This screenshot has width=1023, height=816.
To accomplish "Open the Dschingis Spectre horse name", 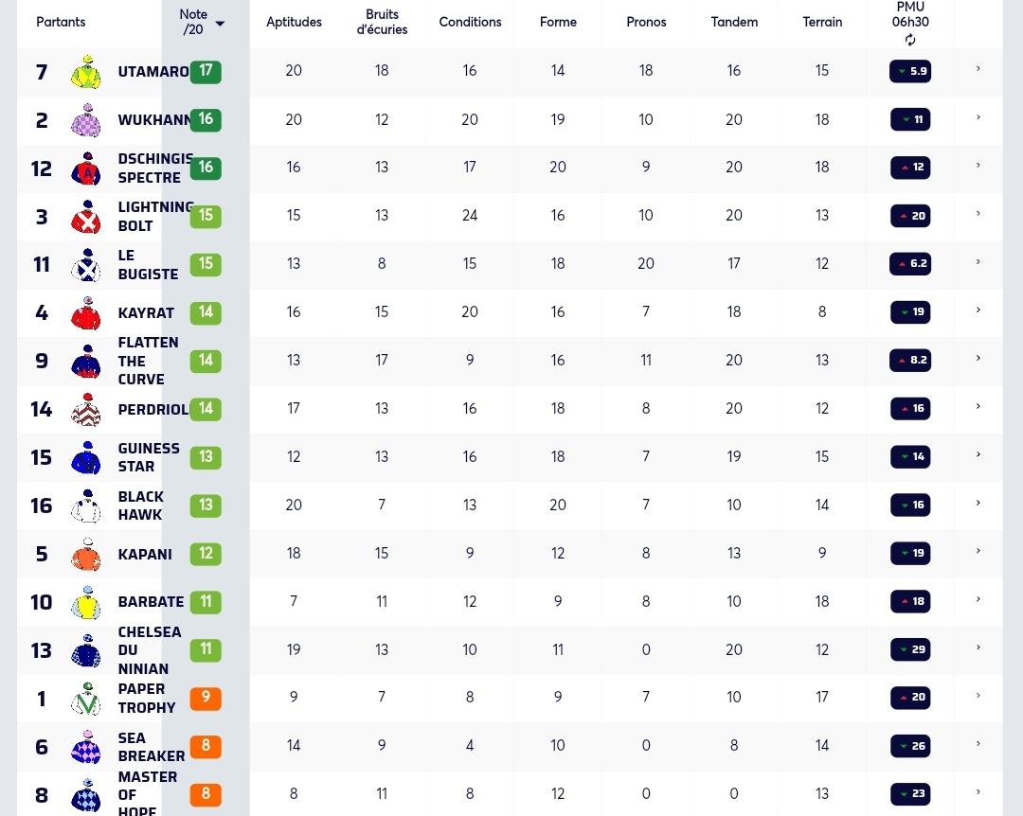I will click(155, 169).
